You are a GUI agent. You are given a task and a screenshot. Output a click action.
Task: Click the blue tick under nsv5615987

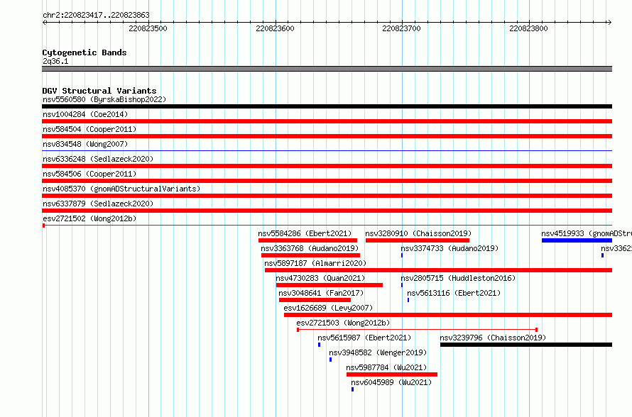coord(320,345)
